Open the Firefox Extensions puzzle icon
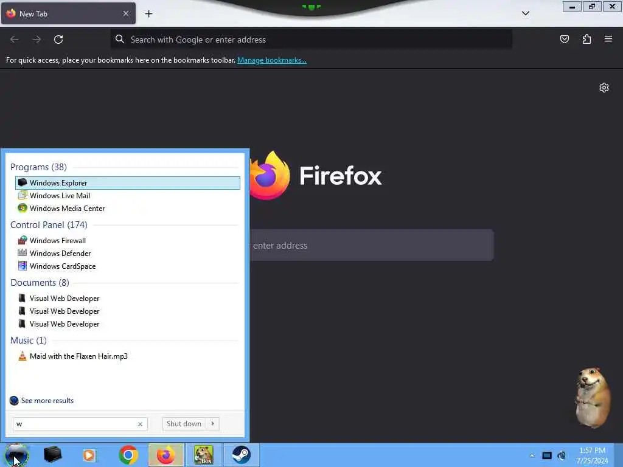 586,39
